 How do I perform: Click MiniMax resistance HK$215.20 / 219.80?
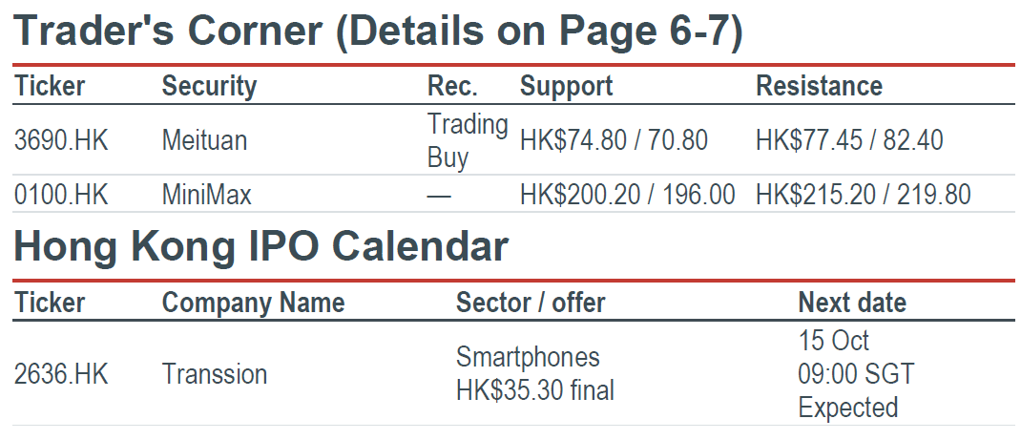click(x=864, y=195)
